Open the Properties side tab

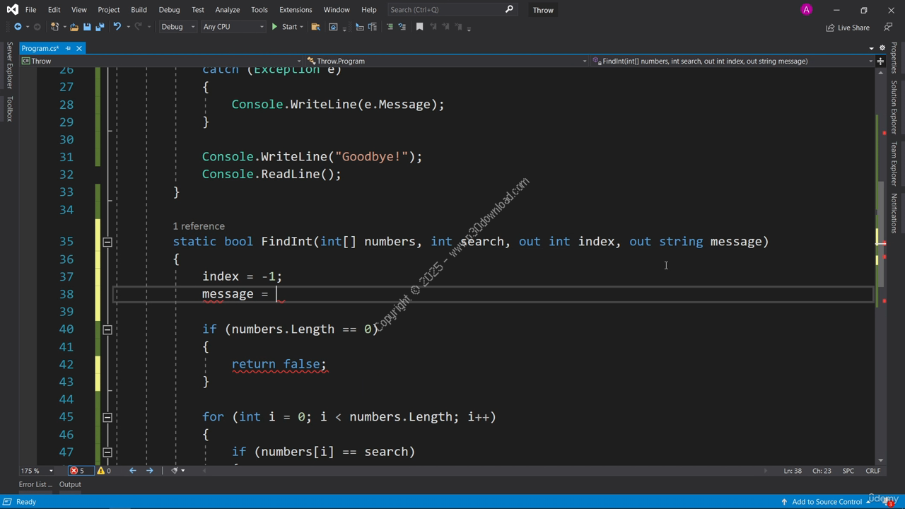(894, 58)
